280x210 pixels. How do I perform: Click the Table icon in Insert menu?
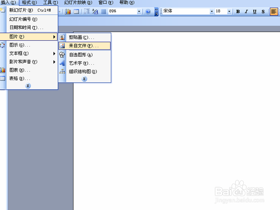pos(2,78)
